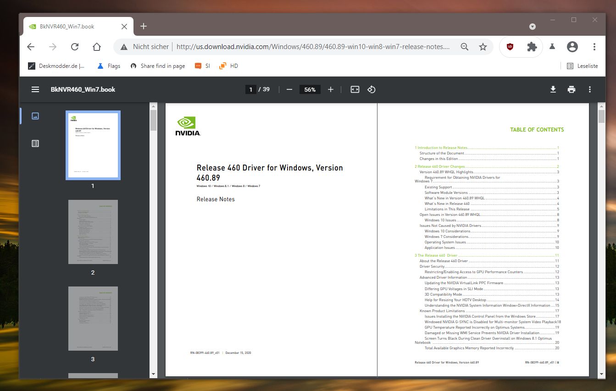Click the address bar URL
Screen dimensions: 616x391
(x=313, y=47)
